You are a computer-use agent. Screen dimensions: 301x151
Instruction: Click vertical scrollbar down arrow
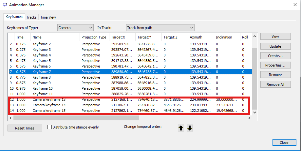[254, 113]
